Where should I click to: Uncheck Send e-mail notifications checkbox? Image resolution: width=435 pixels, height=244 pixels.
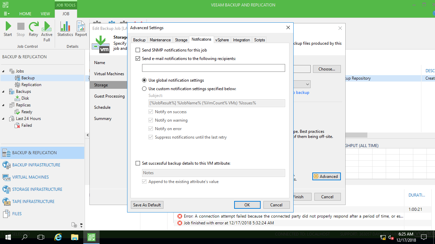pyautogui.click(x=138, y=59)
